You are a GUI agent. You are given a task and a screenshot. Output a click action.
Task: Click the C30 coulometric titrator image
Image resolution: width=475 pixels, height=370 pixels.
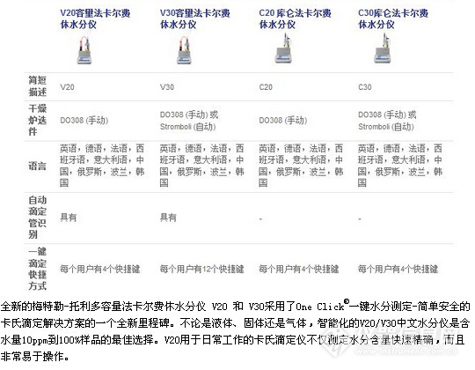click(x=383, y=48)
